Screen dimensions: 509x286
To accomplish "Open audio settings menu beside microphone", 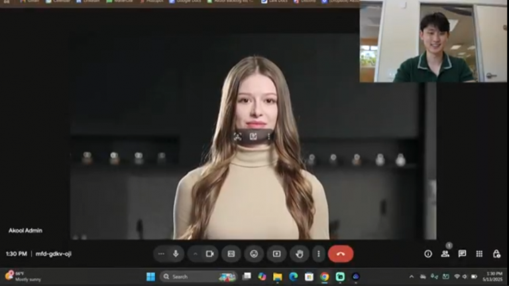I will 161,253.
